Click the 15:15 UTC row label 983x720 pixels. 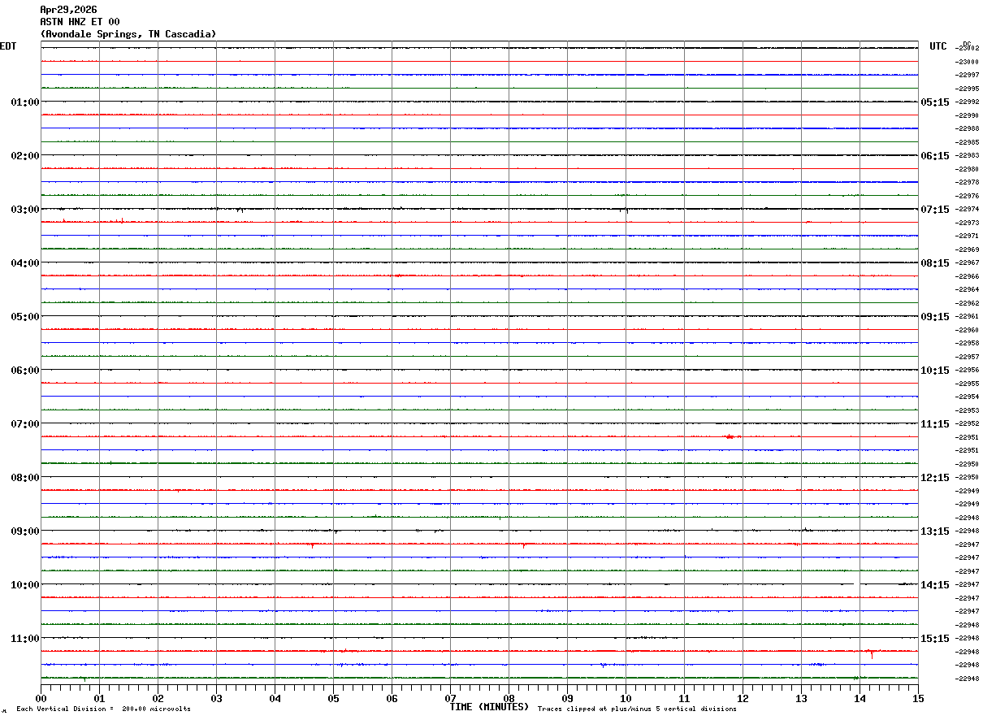(935, 639)
